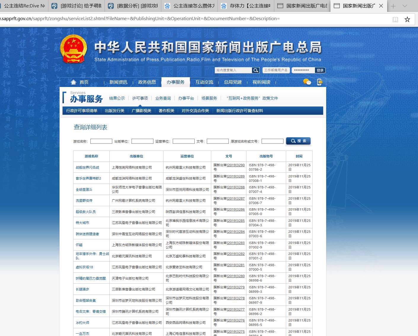This screenshot has height=336, width=418.
Task: Open "互联网+政务服务"政策文件 link
Action: click(x=252, y=98)
